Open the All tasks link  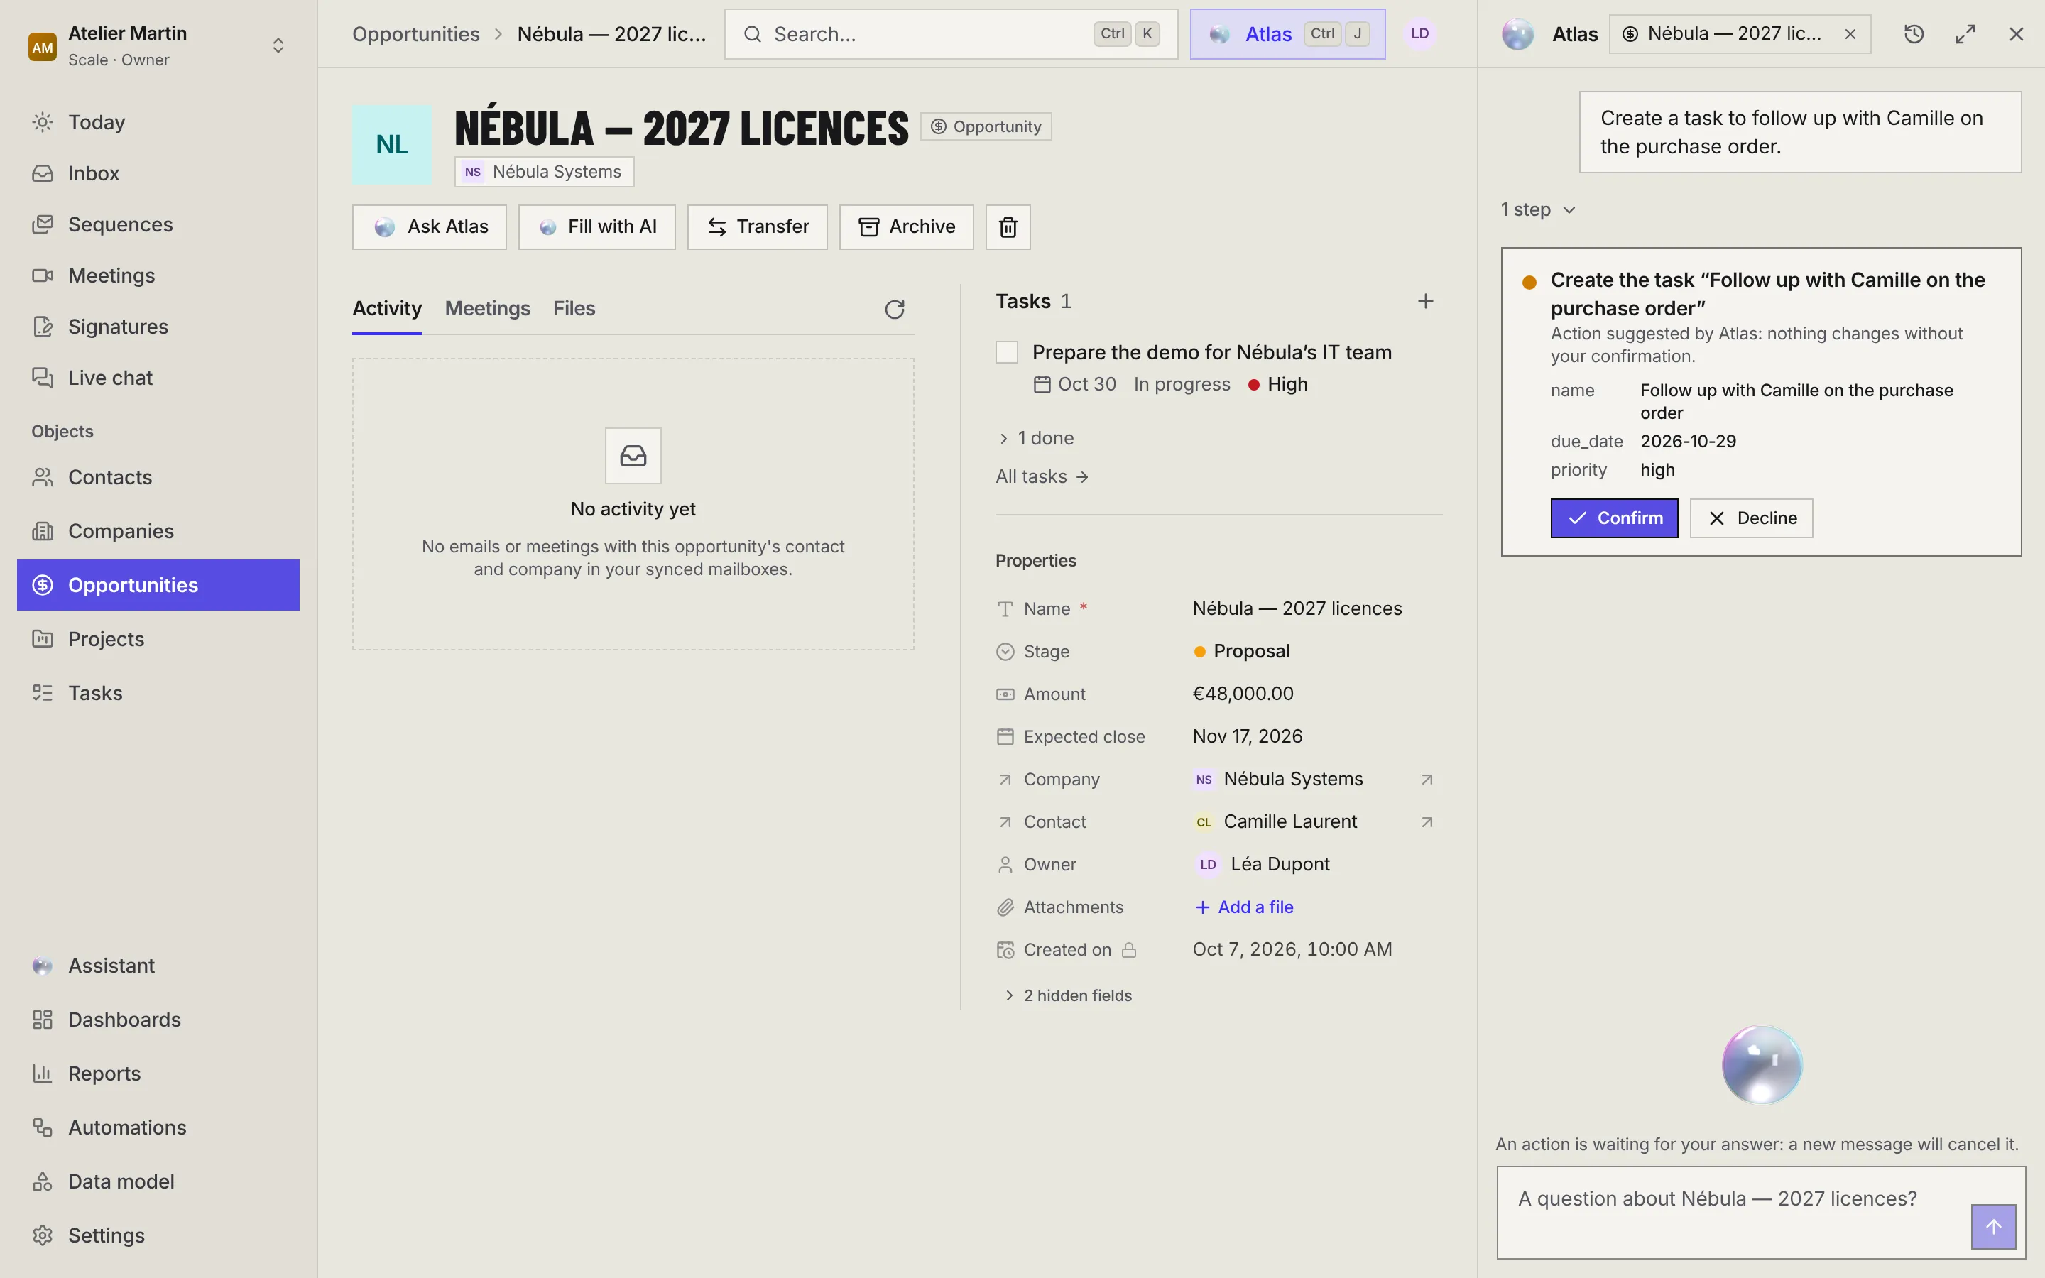pyautogui.click(x=1042, y=476)
